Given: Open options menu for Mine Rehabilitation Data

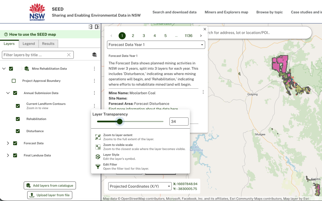Looking at the screenshot, I should 95,69.
